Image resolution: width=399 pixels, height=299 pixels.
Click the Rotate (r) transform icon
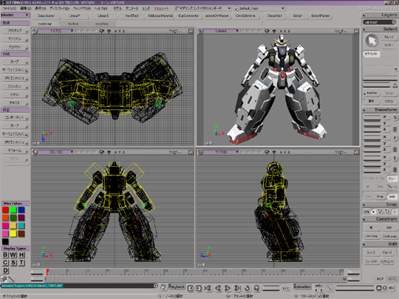coord(395,138)
